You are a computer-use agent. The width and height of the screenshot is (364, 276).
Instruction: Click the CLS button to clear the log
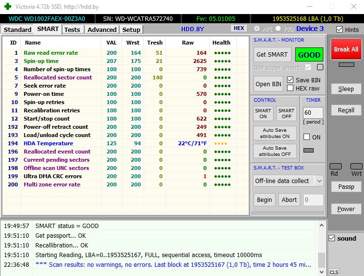point(334,272)
